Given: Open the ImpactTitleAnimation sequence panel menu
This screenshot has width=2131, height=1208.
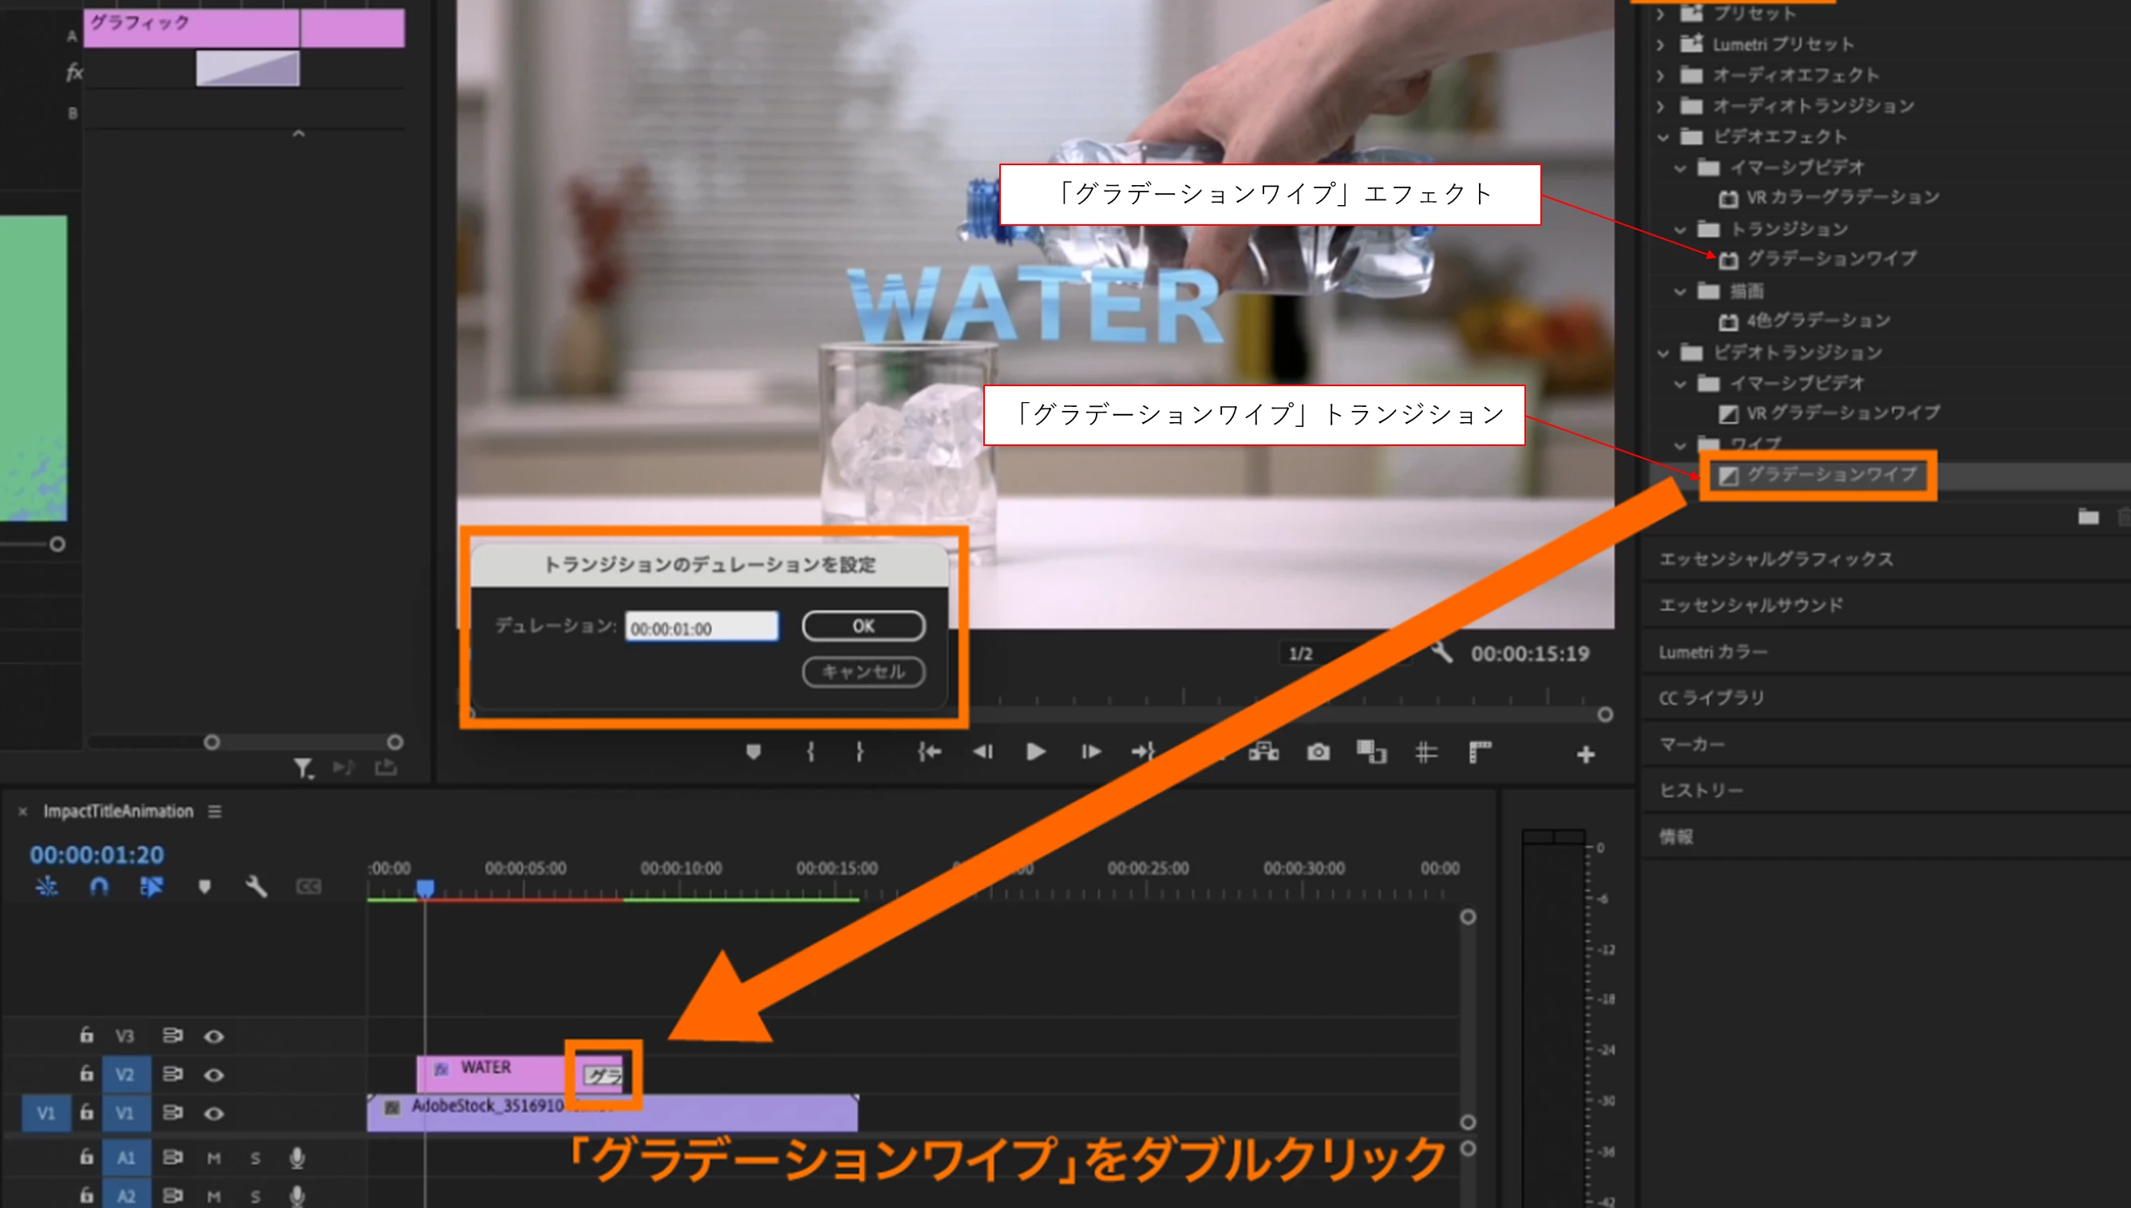Looking at the screenshot, I should point(215,811).
